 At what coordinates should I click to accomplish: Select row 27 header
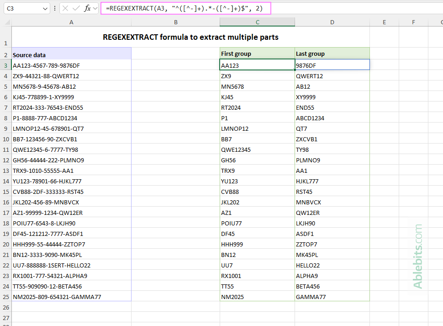[x=5, y=318]
